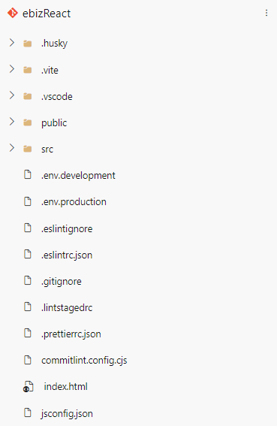Expand the .vite folder chevron
The width and height of the screenshot is (277, 426).
(12, 69)
